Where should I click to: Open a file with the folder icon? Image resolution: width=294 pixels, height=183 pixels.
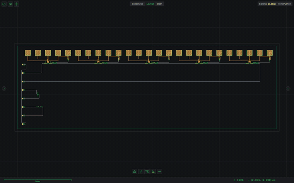click(x=4, y=4)
